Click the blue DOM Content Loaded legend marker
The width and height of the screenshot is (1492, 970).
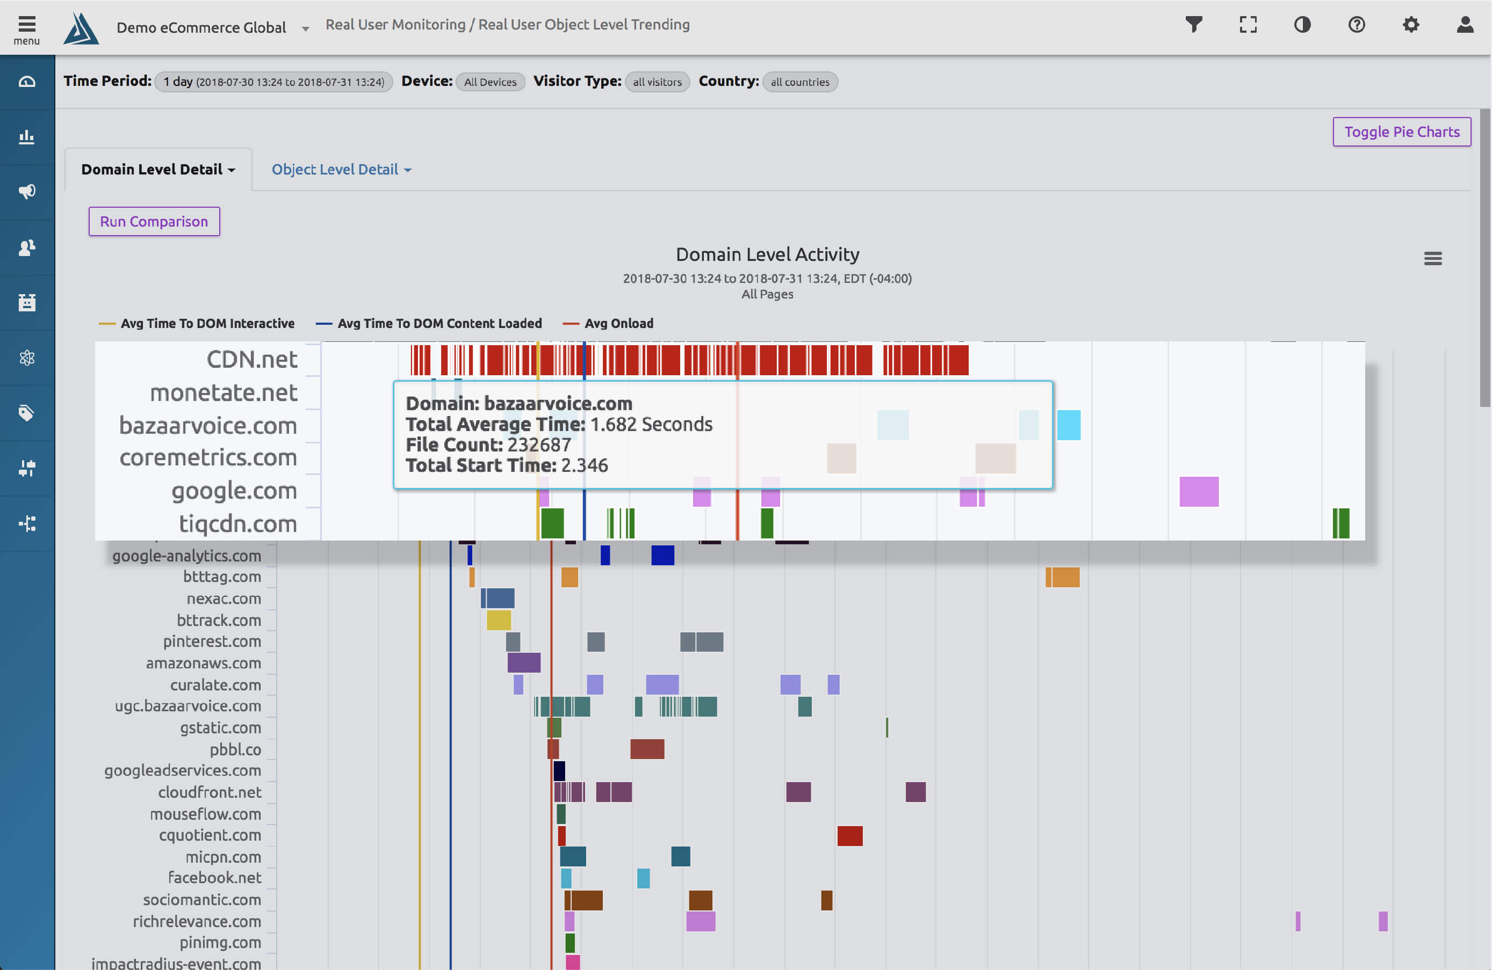coord(323,323)
